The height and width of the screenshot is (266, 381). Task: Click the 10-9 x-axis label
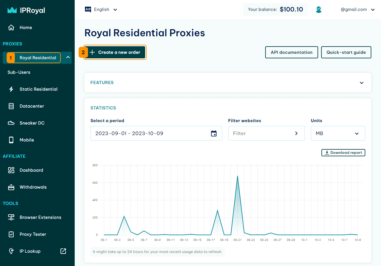(358, 240)
